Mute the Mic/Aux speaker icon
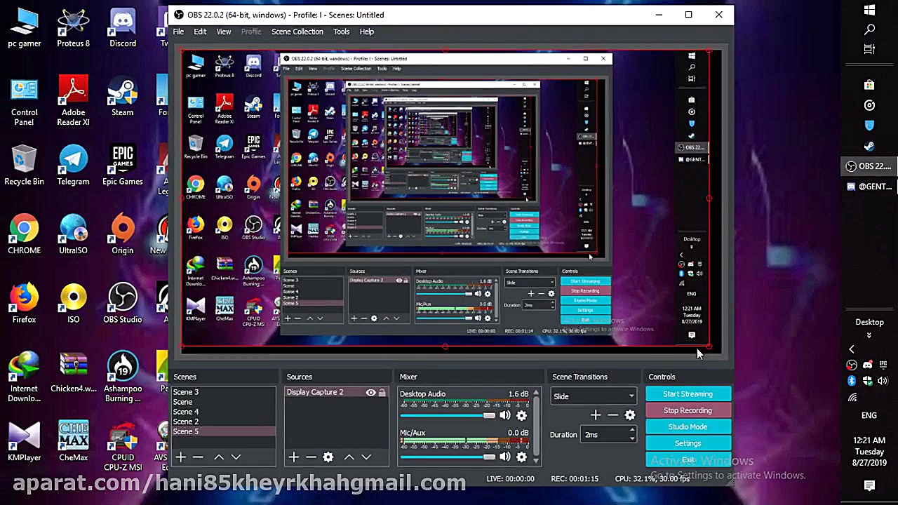 pos(504,457)
